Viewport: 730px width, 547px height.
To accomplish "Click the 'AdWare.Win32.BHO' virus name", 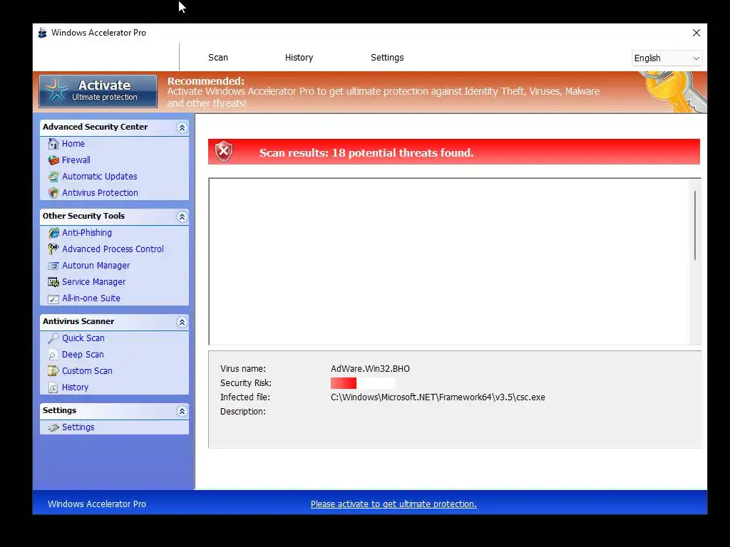I will [370, 369].
